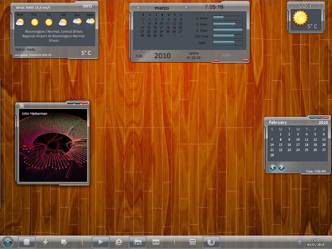Go to next month in março calendar
Image resolution: width=332 pixels, height=249 pixels.
click(x=186, y=8)
